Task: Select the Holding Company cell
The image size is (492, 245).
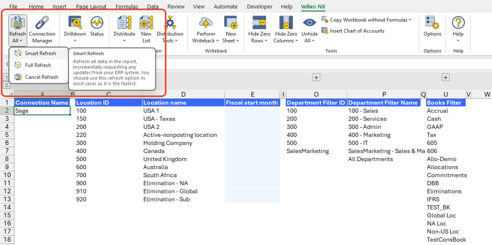Action: (183, 143)
